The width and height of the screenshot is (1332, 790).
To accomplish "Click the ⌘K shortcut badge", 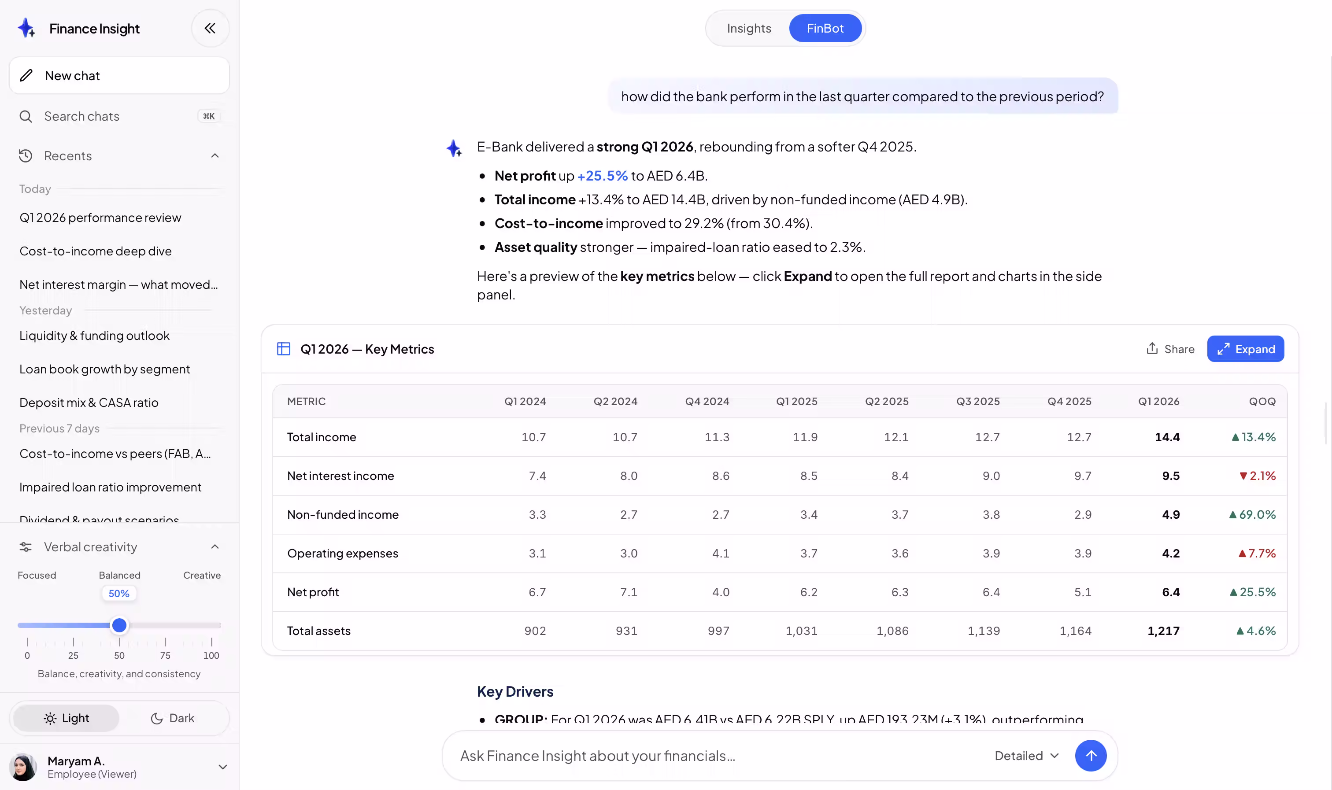I will pos(209,116).
